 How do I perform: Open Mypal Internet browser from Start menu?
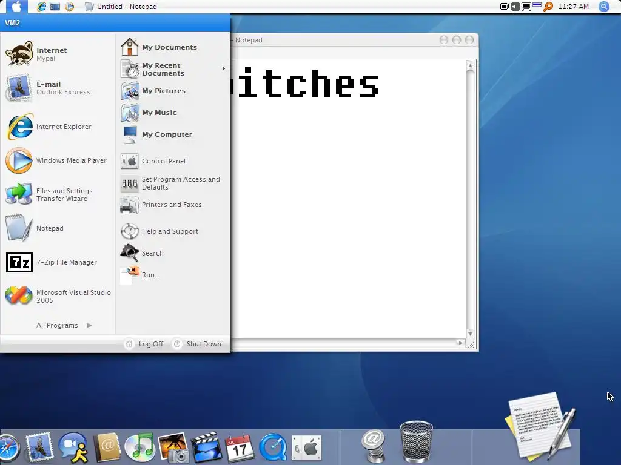point(58,54)
